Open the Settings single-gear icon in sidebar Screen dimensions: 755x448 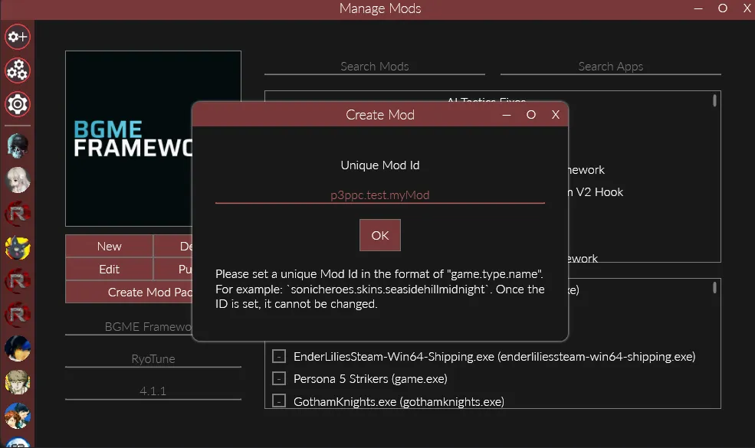[x=18, y=104]
